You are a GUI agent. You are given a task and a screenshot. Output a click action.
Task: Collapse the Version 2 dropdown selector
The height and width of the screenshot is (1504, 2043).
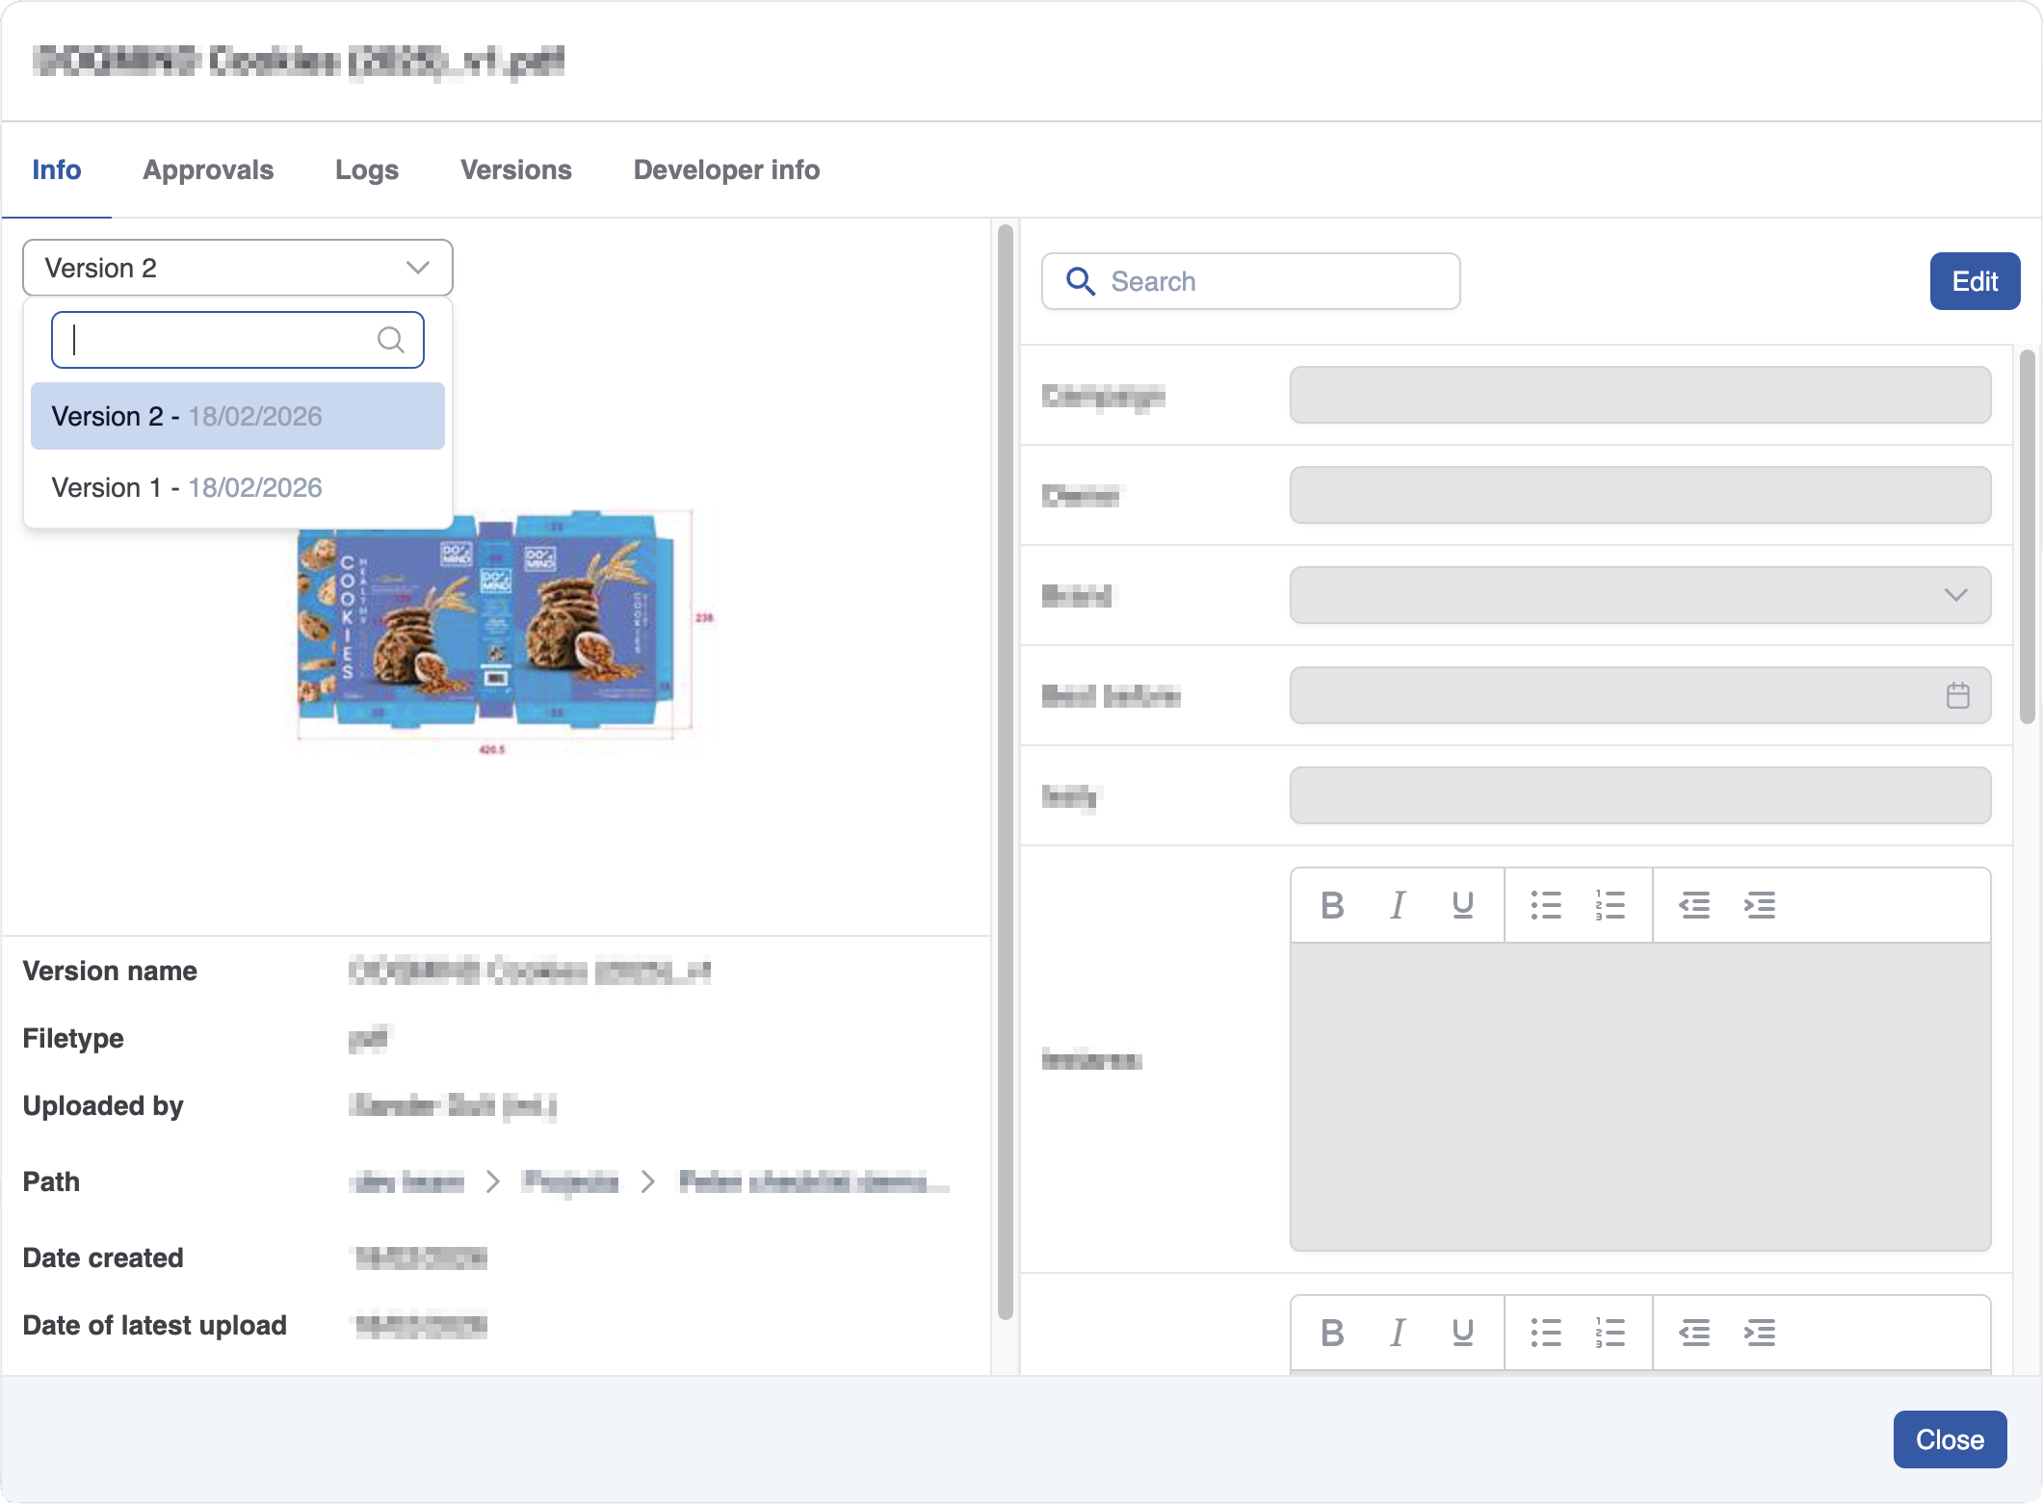point(238,268)
